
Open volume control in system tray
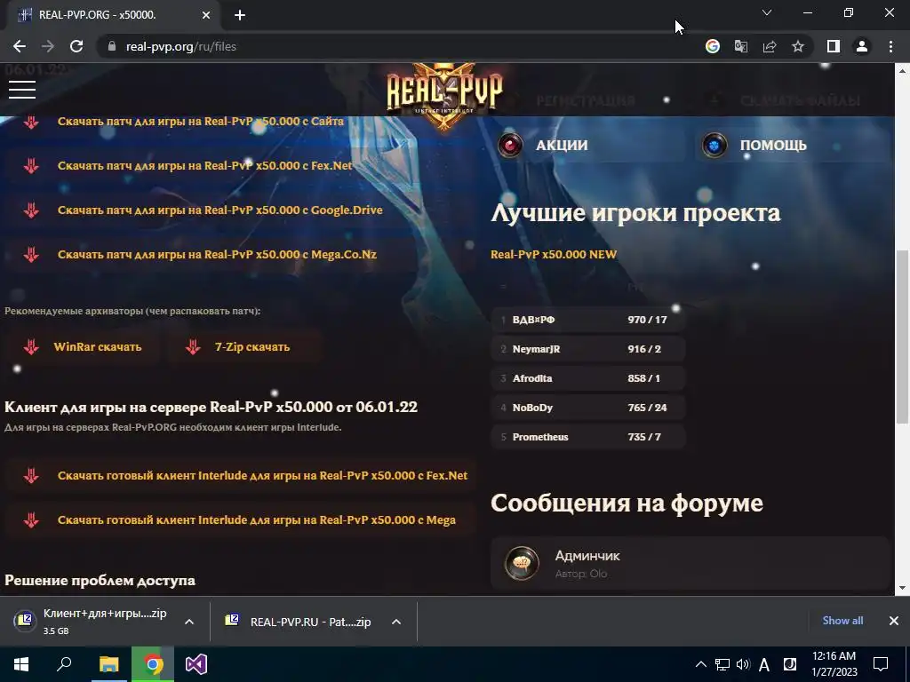click(742, 664)
